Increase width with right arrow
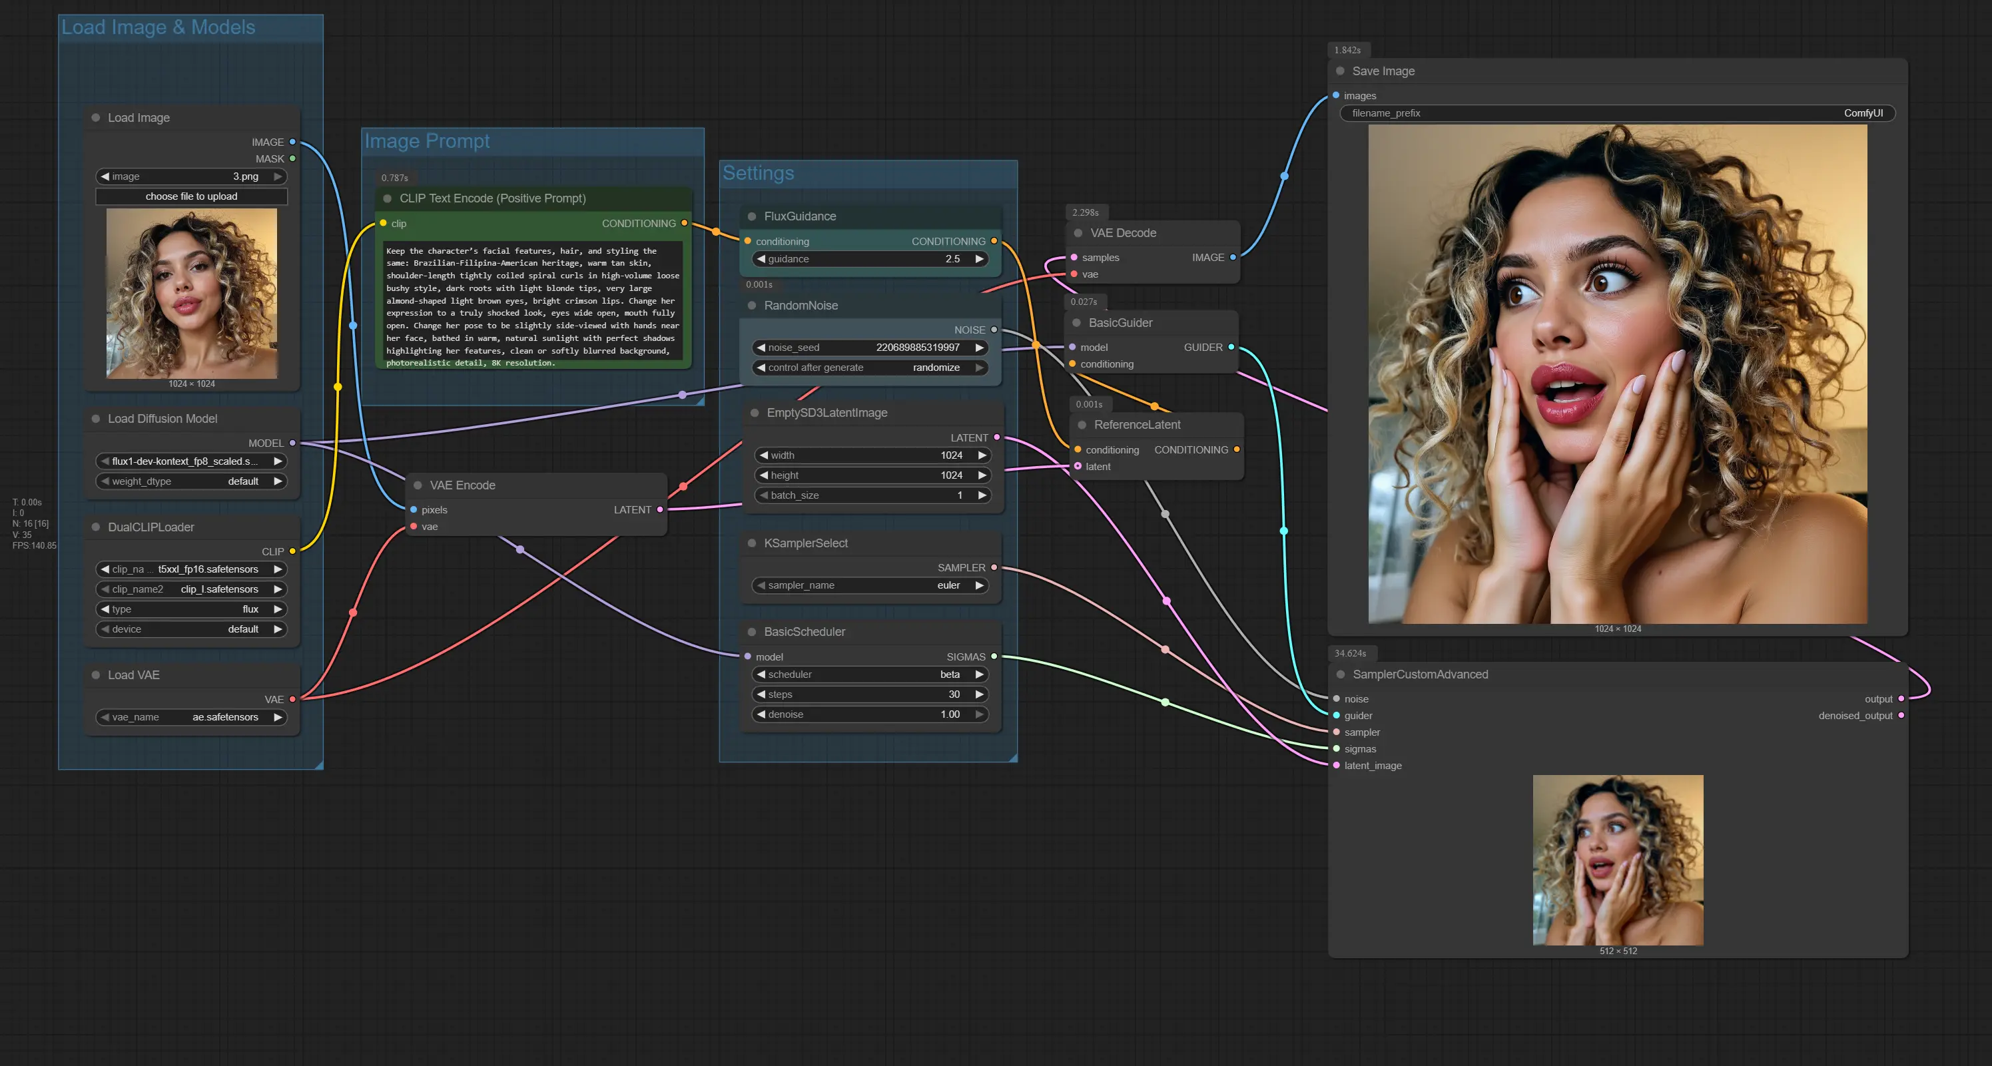The height and width of the screenshot is (1066, 1992). 982,455
